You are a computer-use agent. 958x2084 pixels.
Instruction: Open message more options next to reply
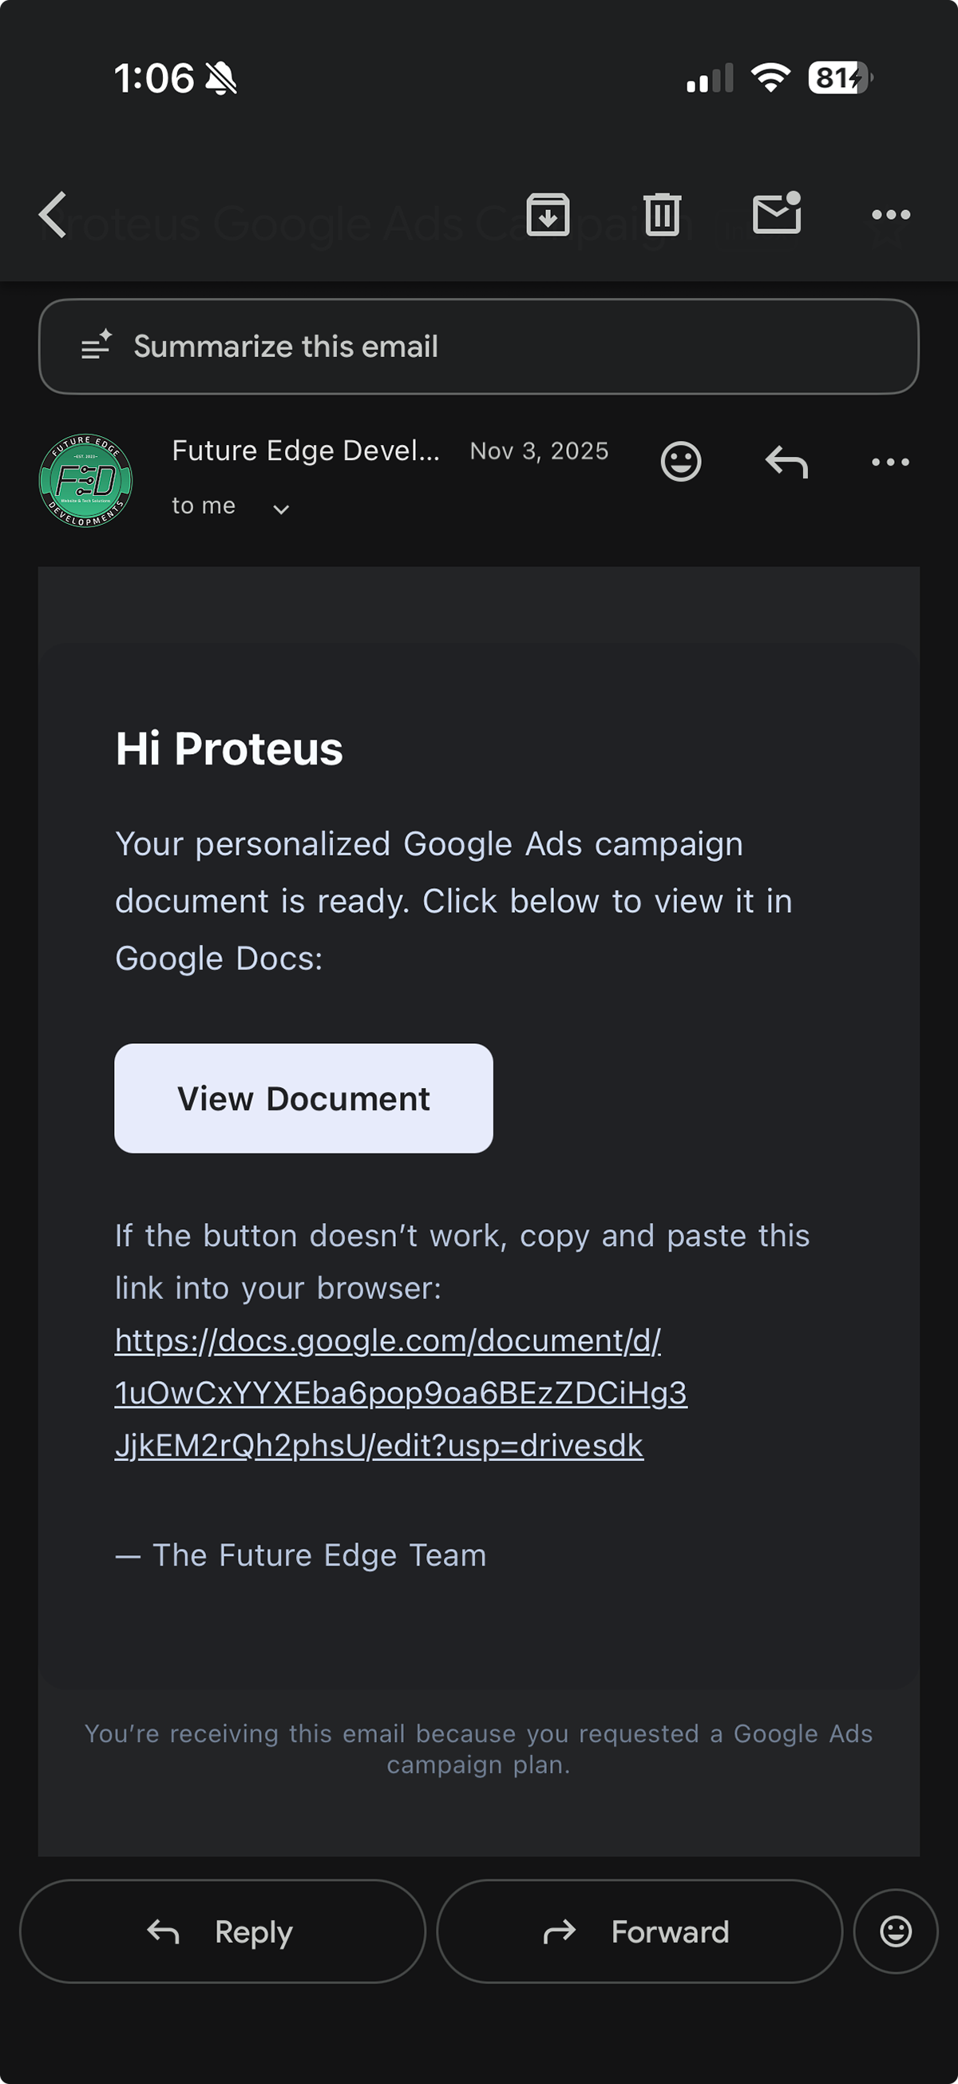pyautogui.click(x=891, y=462)
